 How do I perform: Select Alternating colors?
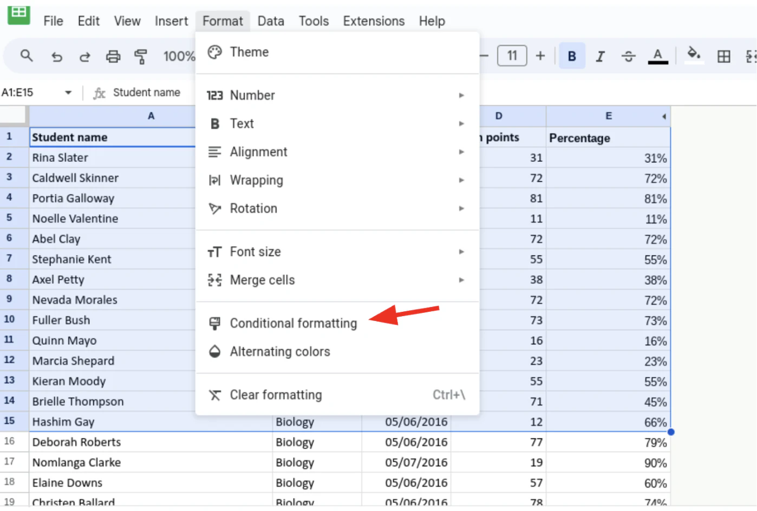tap(337, 351)
